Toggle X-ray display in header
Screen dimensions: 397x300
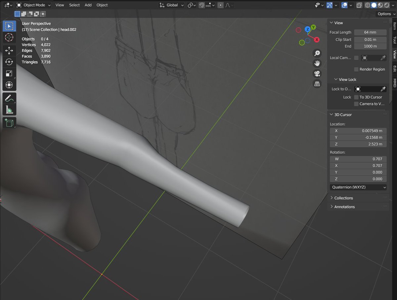pyautogui.click(x=359, y=5)
